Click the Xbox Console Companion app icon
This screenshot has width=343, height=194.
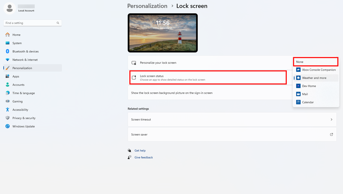click(x=298, y=70)
